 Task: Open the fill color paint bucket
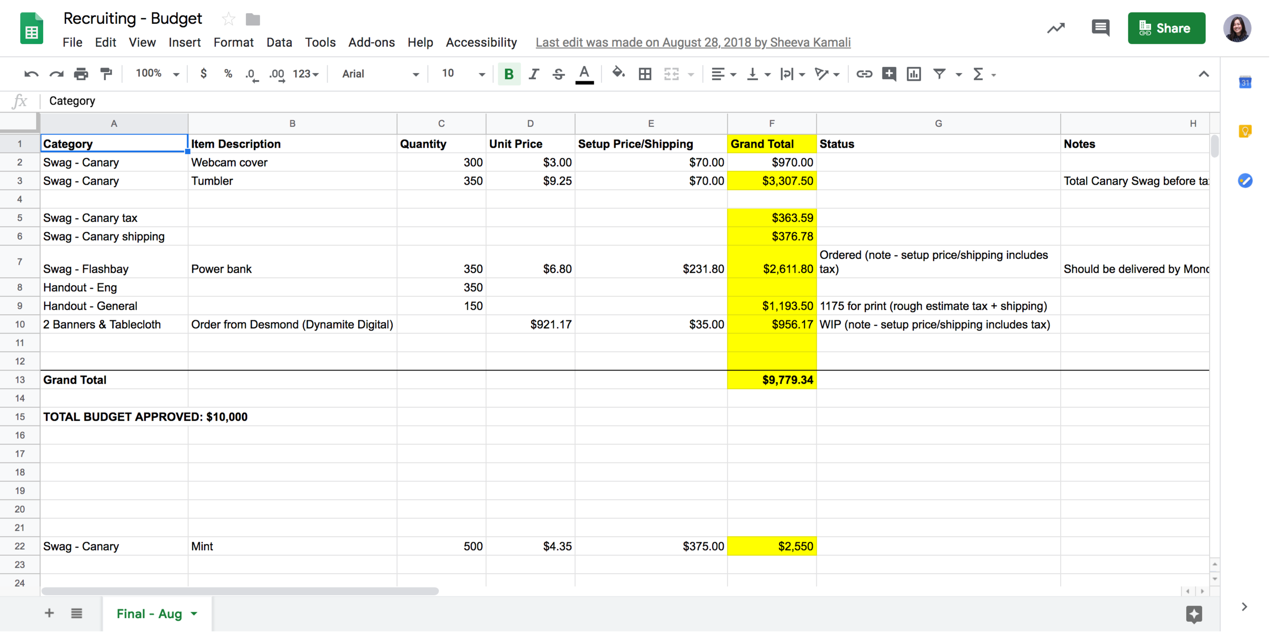coord(618,73)
